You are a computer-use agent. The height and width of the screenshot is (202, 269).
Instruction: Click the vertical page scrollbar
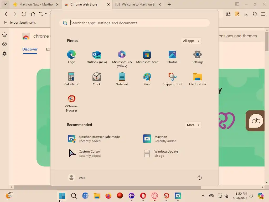click(267, 42)
